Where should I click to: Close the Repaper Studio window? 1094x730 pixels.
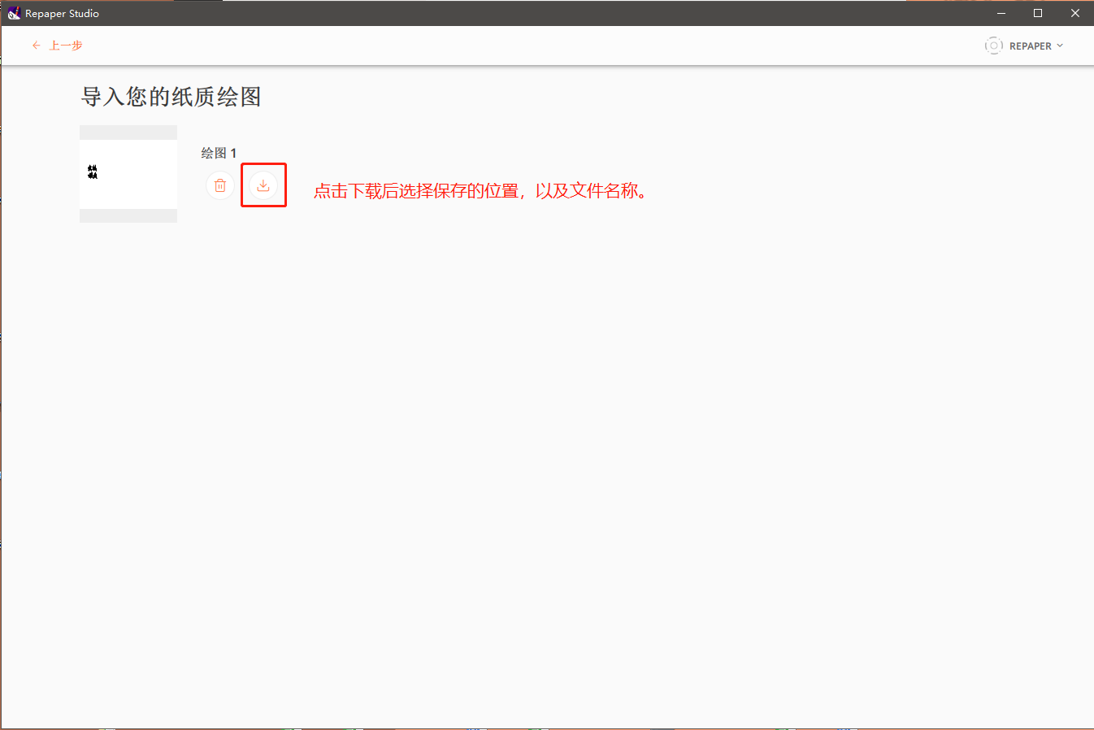coord(1075,13)
